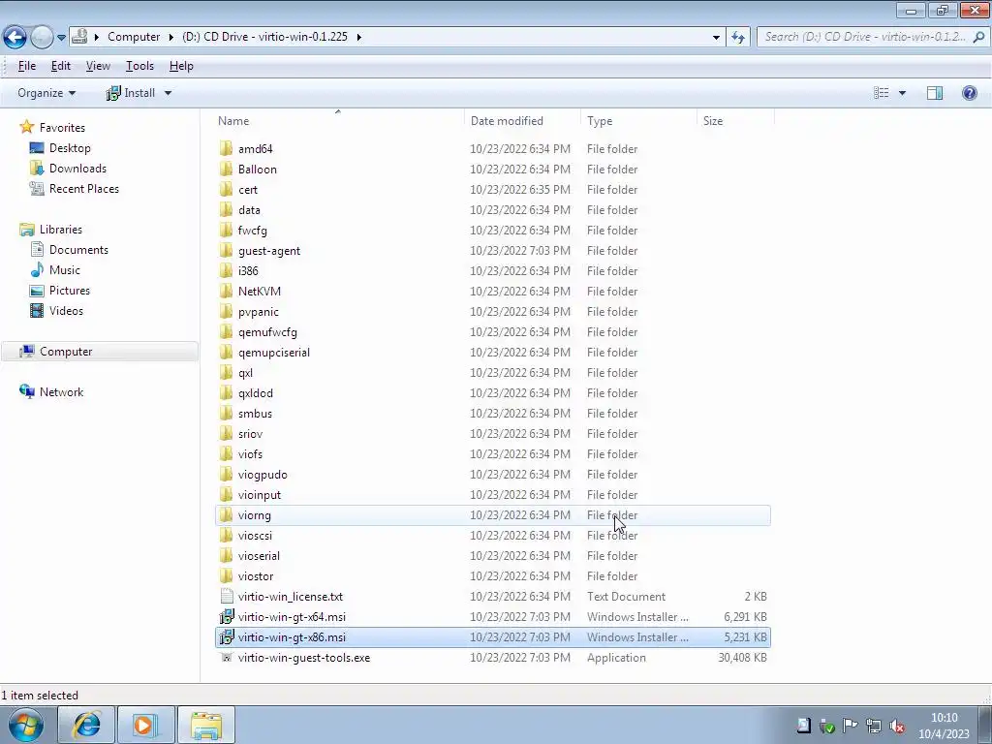Select Network in the navigation pane

point(61,392)
